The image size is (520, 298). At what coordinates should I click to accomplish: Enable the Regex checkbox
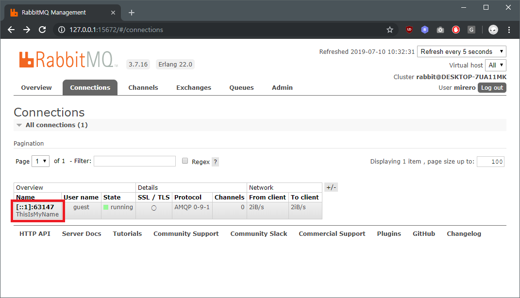pos(185,161)
